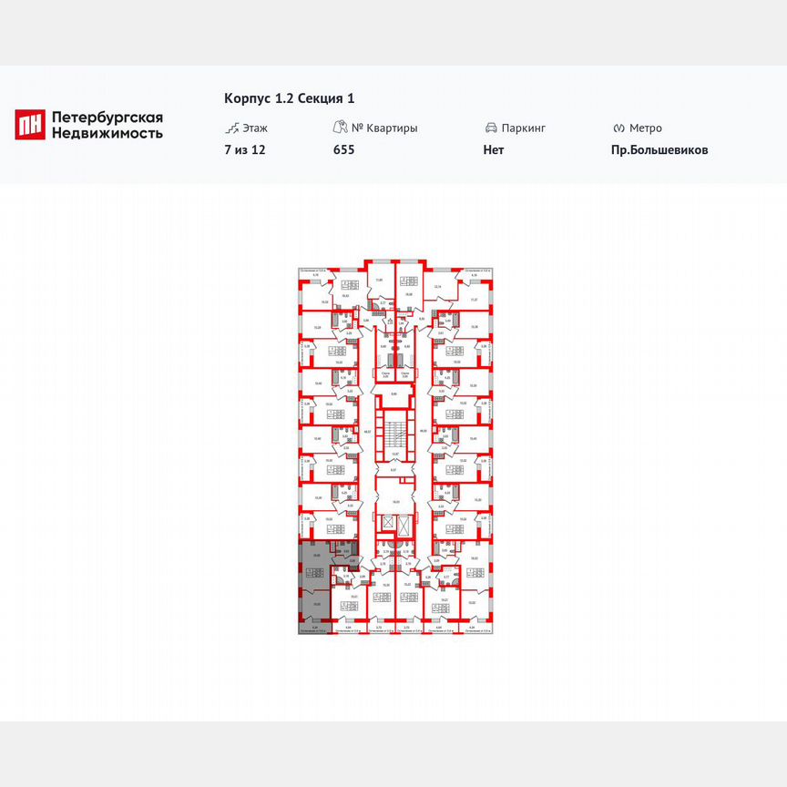The image size is (787, 787).
Task: Click the Петербургская Недвижимость red logo
Action: [30, 125]
